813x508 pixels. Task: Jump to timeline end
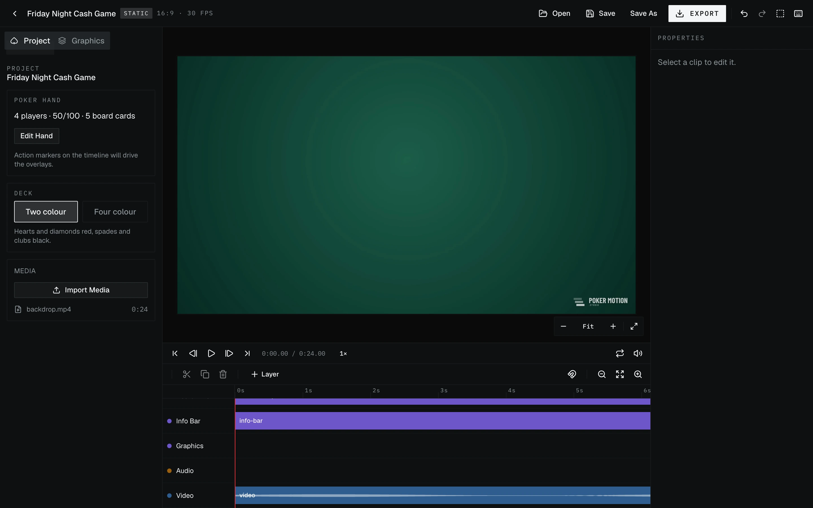(247, 353)
